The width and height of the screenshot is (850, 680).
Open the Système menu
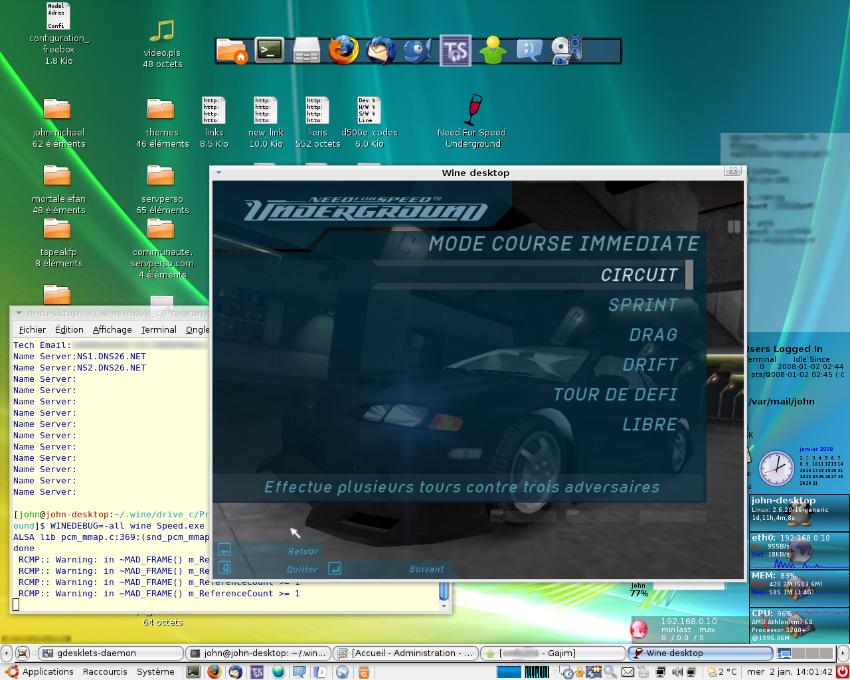[x=155, y=671]
